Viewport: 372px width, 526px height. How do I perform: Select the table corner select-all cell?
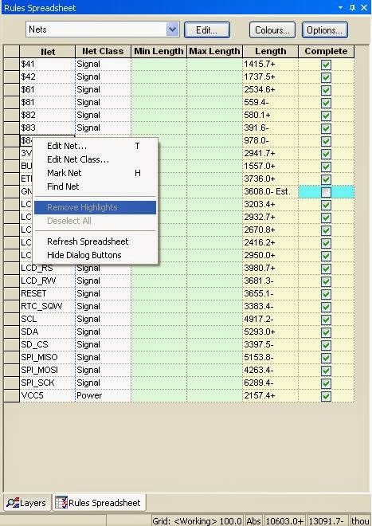coord(11,51)
